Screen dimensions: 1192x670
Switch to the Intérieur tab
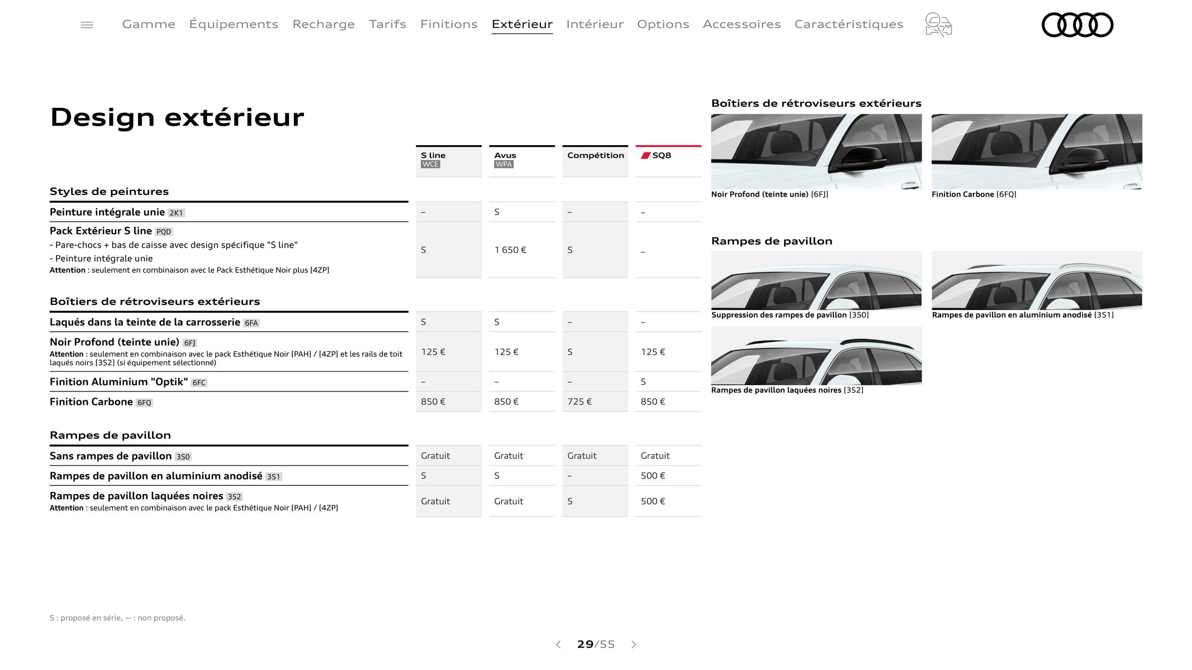click(595, 24)
